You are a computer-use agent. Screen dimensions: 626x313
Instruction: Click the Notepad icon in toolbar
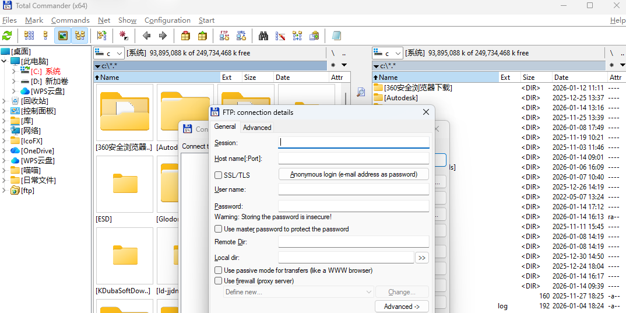(336, 36)
